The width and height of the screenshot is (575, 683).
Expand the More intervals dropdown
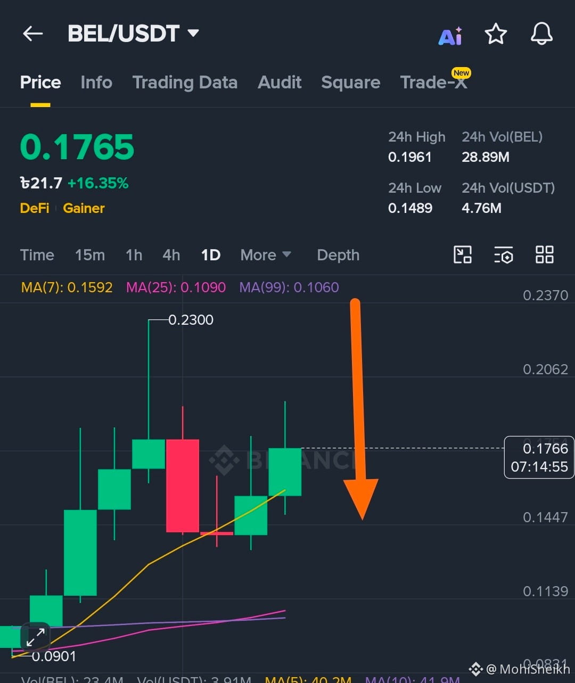coord(266,255)
